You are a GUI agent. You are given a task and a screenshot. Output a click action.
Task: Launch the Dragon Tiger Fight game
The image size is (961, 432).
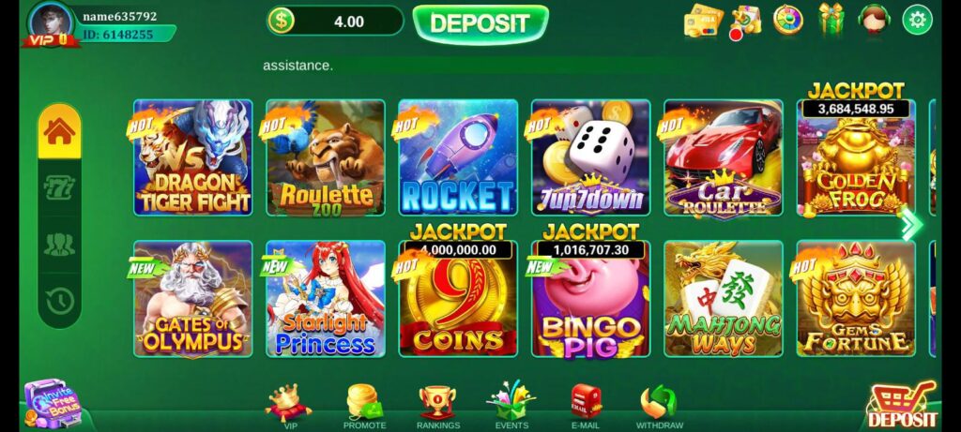tap(193, 157)
